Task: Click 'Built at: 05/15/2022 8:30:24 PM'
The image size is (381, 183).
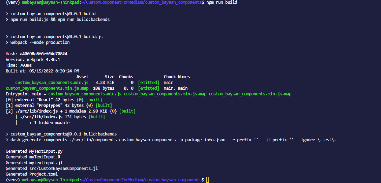Action: [42, 71]
